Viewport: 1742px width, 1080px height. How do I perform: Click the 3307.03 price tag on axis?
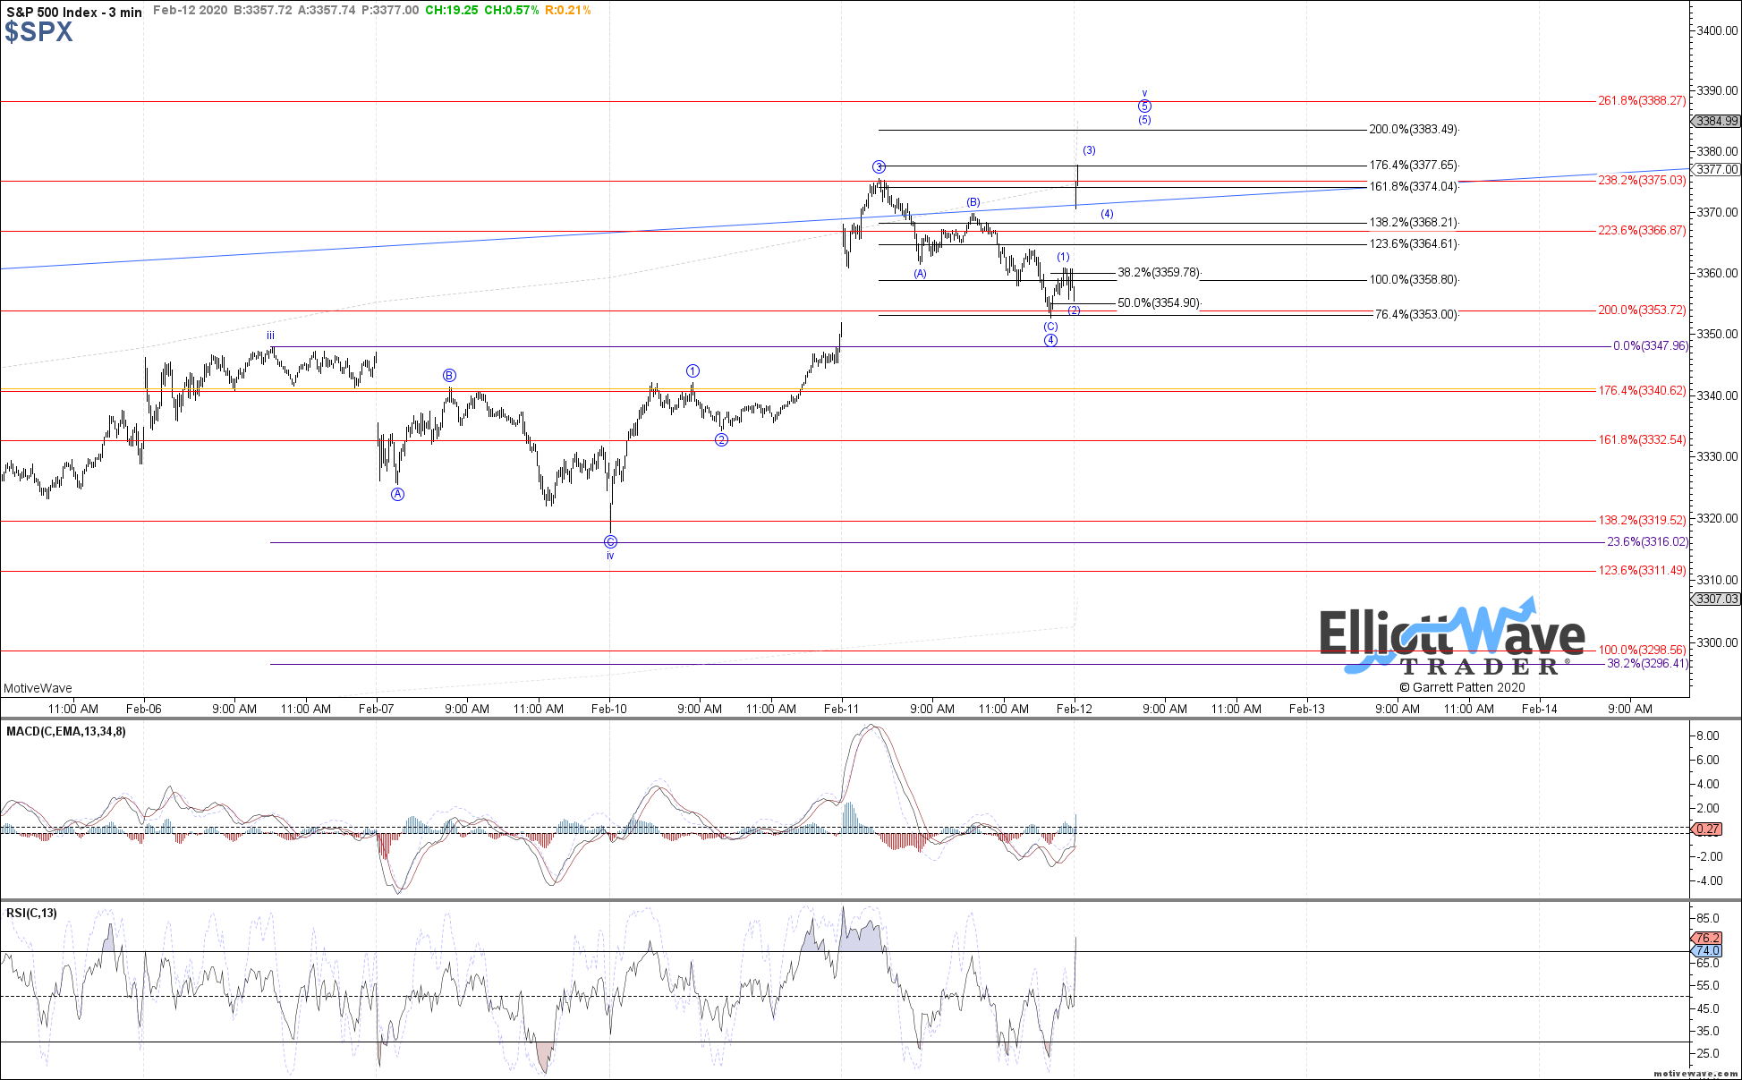pos(1716,599)
